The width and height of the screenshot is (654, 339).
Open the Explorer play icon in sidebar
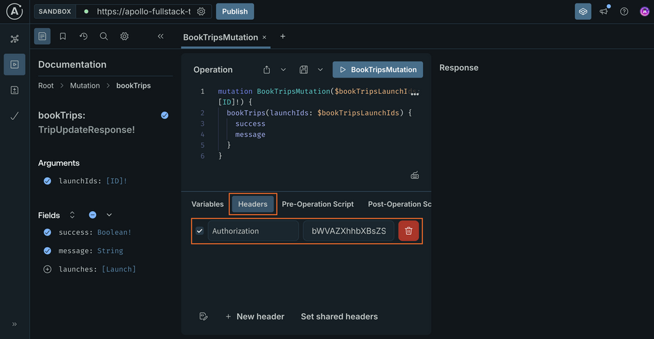tap(14, 65)
